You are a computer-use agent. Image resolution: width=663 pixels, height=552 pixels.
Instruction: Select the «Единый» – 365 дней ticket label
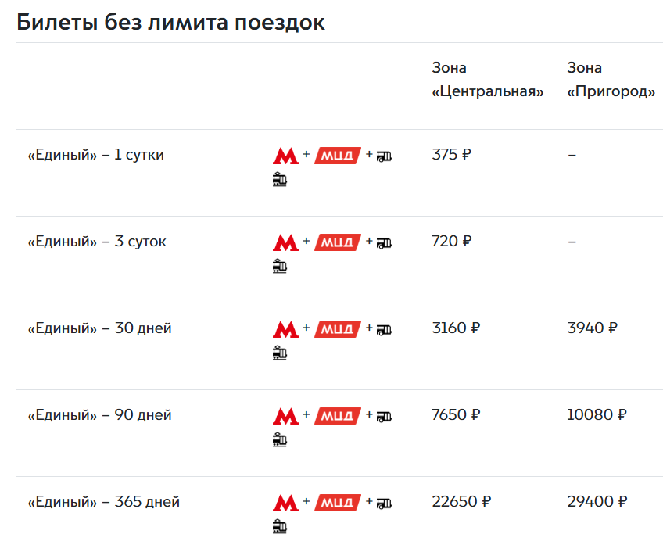point(104,502)
